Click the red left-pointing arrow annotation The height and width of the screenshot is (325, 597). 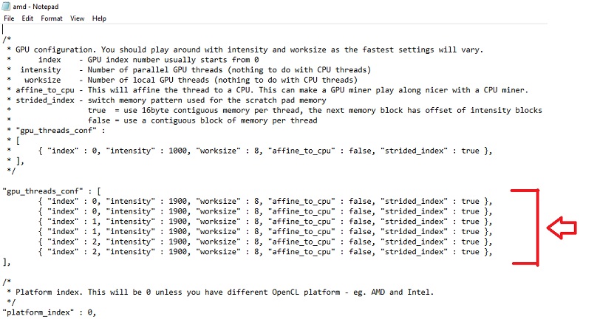point(562,228)
